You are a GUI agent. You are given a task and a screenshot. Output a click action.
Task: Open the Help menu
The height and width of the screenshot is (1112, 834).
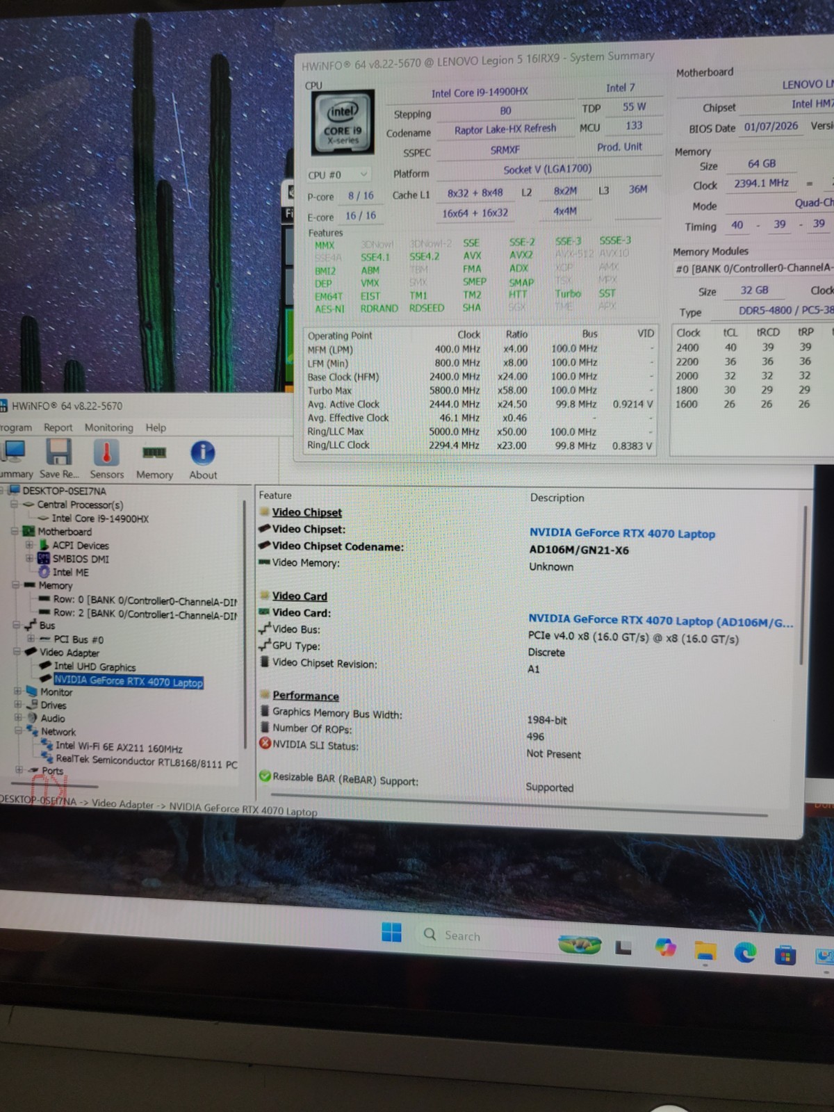pyautogui.click(x=156, y=427)
